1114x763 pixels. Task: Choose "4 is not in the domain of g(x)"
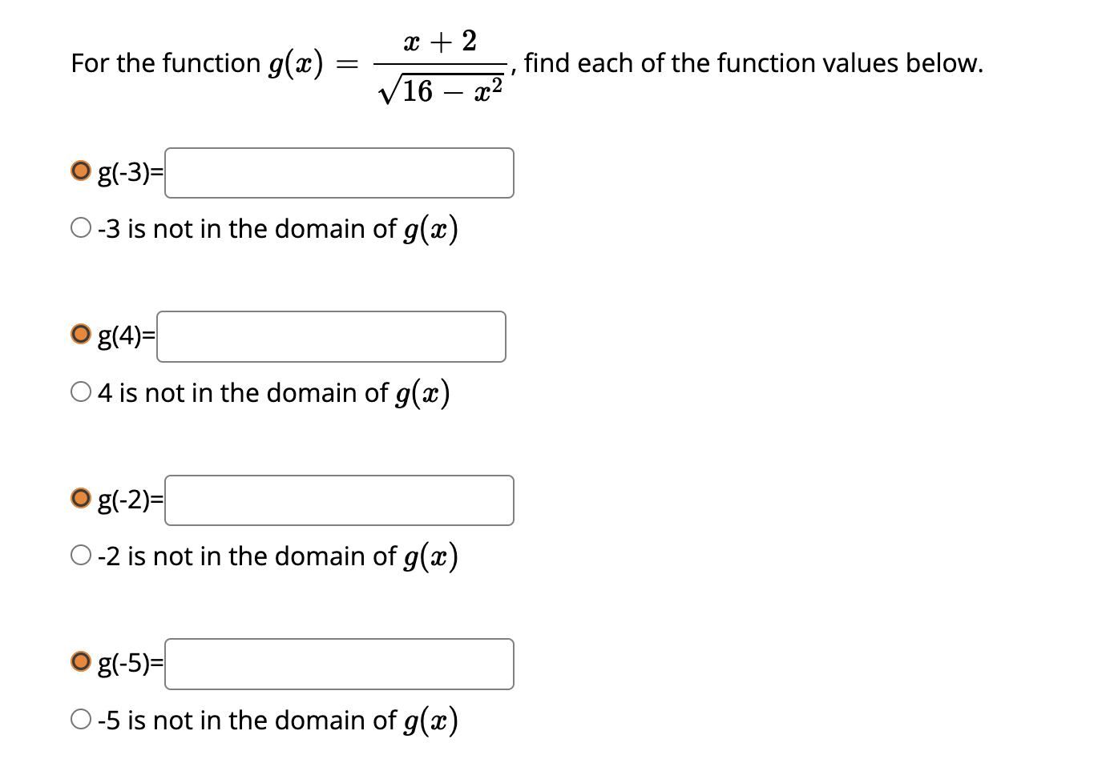81,392
